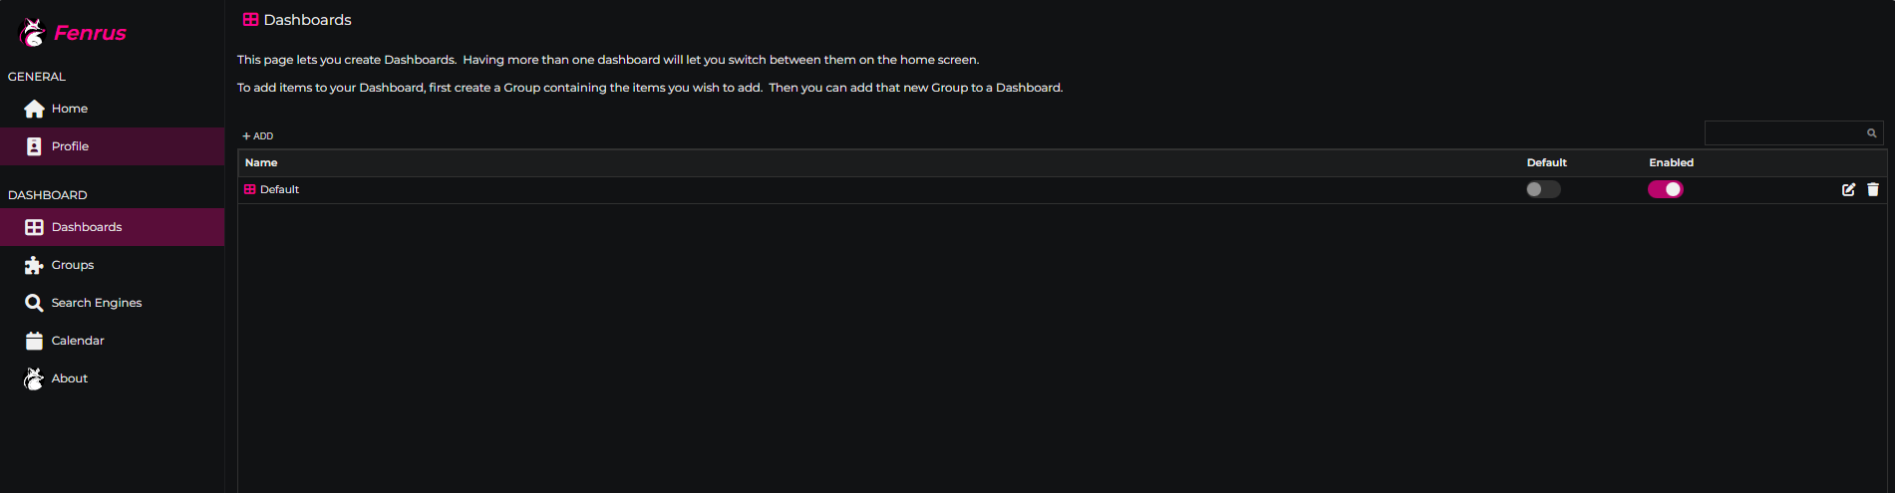Toggle the Default switch for Default dashboard
Screen dimensions: 1895x493
point(1542,189)
